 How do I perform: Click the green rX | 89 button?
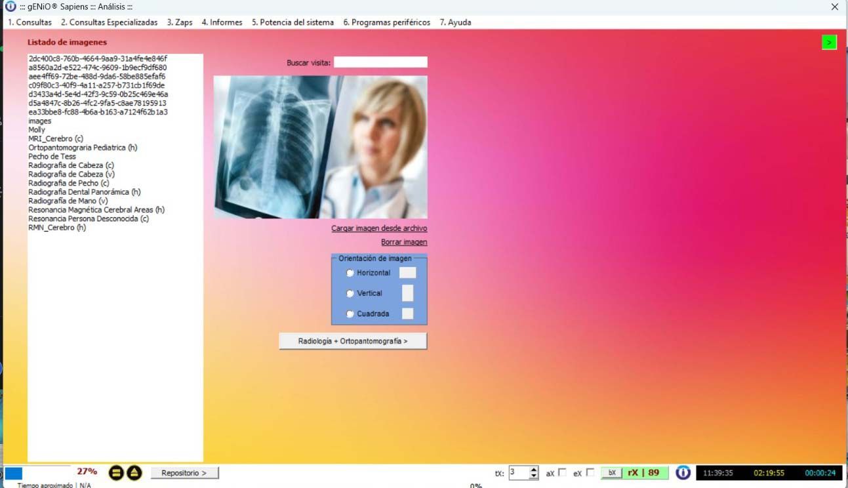643,472
